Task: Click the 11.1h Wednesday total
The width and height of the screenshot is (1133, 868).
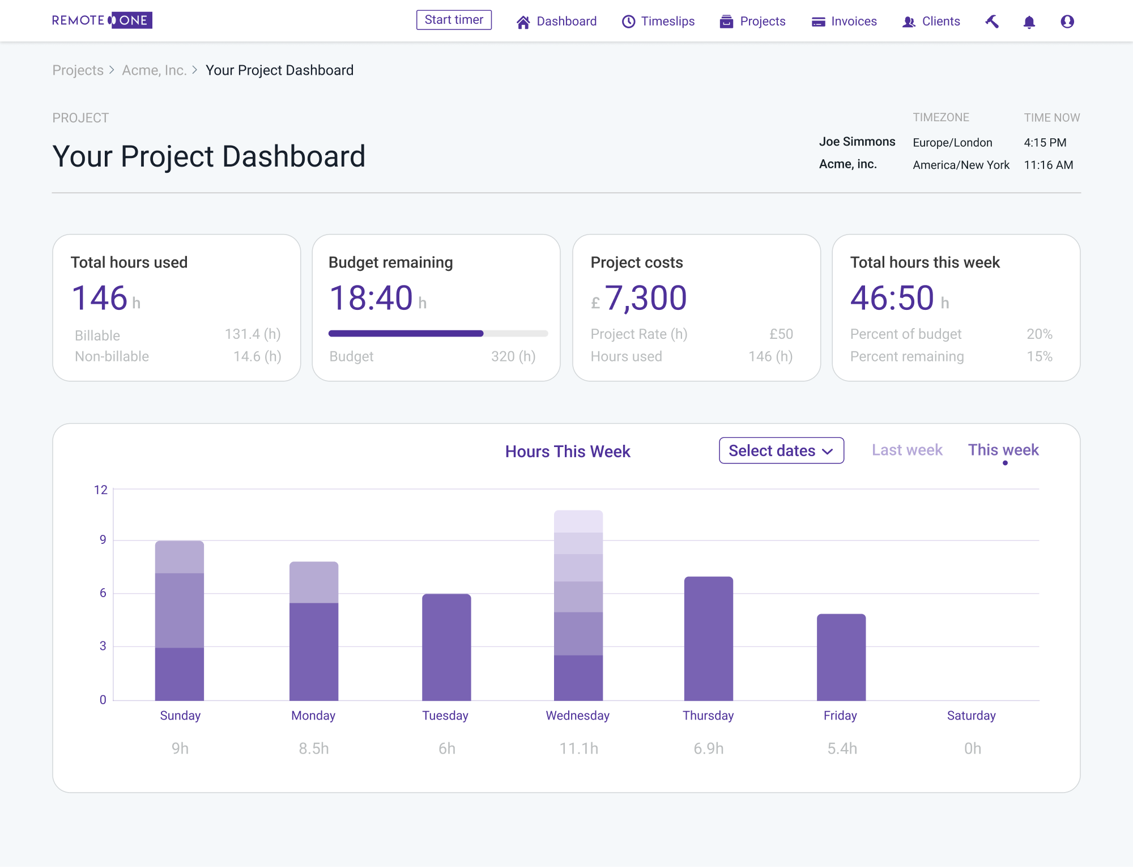Action: point(578,748)
